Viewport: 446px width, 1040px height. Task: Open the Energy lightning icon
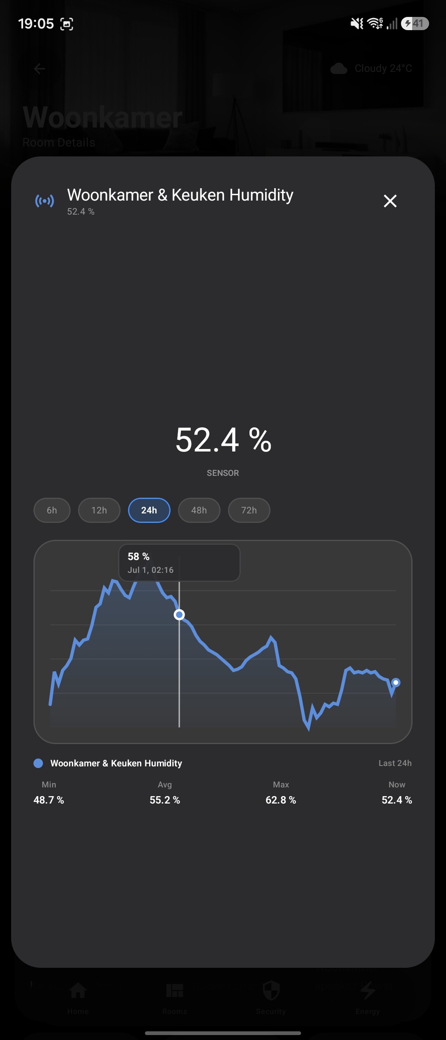pos(368,990)
